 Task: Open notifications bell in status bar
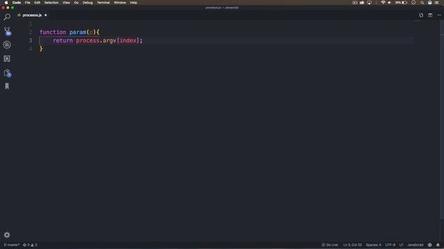pos(438,245)
